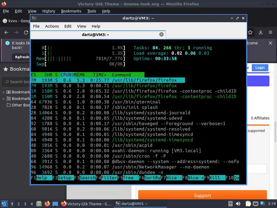
Task: Activate dartz@VM3 terminal taskbar entry
Action: 140,204
